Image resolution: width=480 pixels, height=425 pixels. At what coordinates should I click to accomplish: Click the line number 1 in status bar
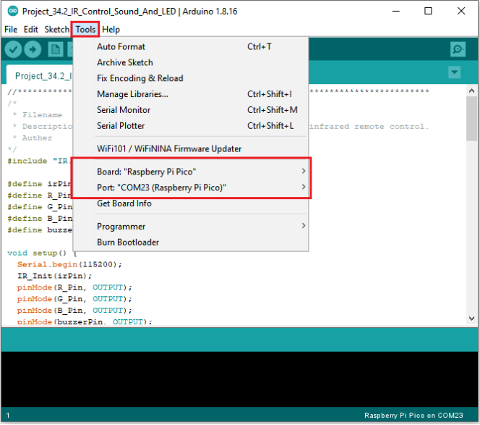click(8, 416)
